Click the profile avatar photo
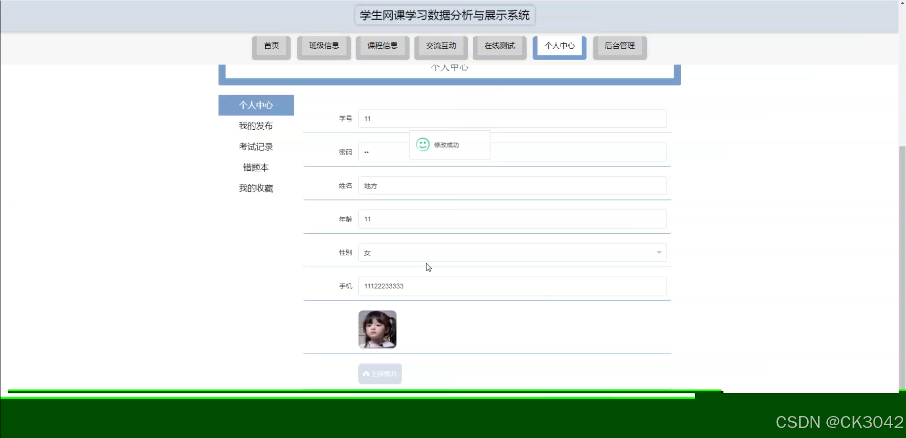906x438 pixels. pos(377,329)
